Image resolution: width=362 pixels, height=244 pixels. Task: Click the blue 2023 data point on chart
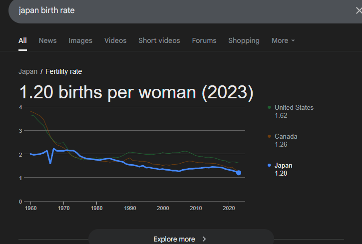[239, 173]
